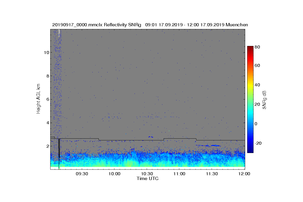Click the 11:00 time tick label
This screenshot has width=303, height=202.
(x=179, y=174)
